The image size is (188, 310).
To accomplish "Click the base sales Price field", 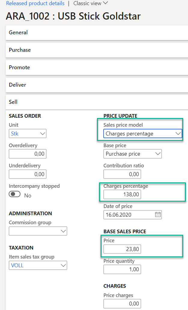I will tap(122, 249).
